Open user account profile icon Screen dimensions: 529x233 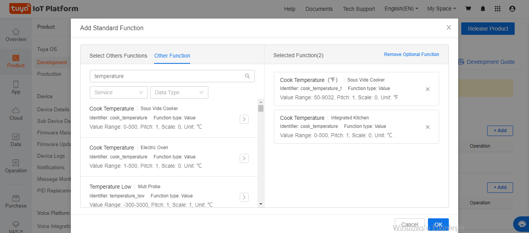[x=512, y=9]
